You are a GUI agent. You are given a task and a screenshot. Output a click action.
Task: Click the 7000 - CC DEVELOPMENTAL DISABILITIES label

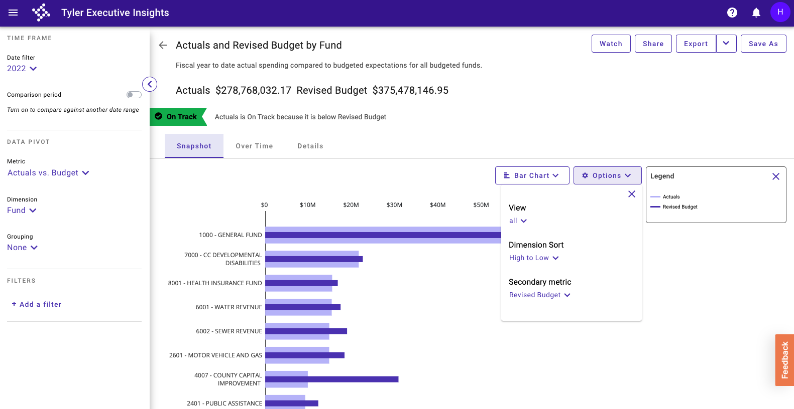point(223,259)
